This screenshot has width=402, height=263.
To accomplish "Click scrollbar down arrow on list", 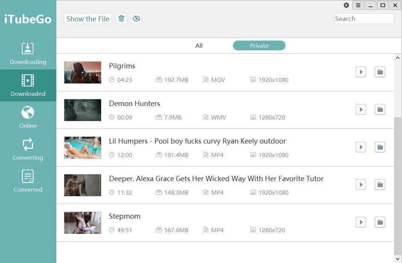I will 397,259.
